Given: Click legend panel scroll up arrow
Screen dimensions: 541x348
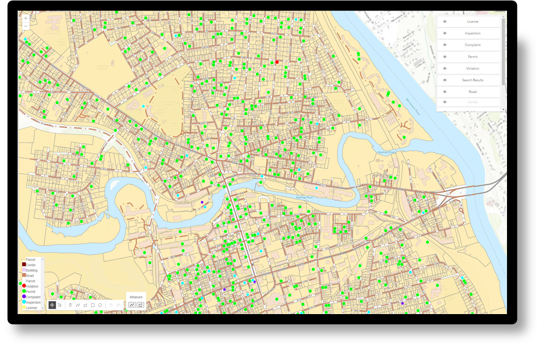Looking at the screenshot, I should [43, 259].
